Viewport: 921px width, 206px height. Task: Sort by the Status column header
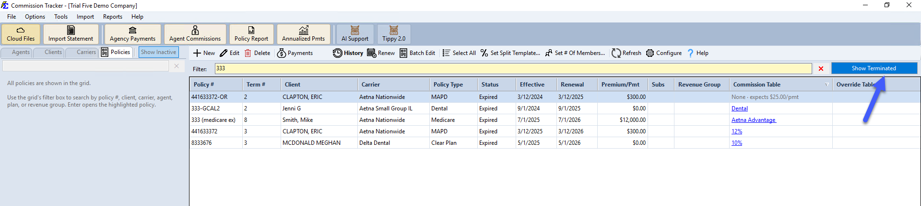[496, 85]
